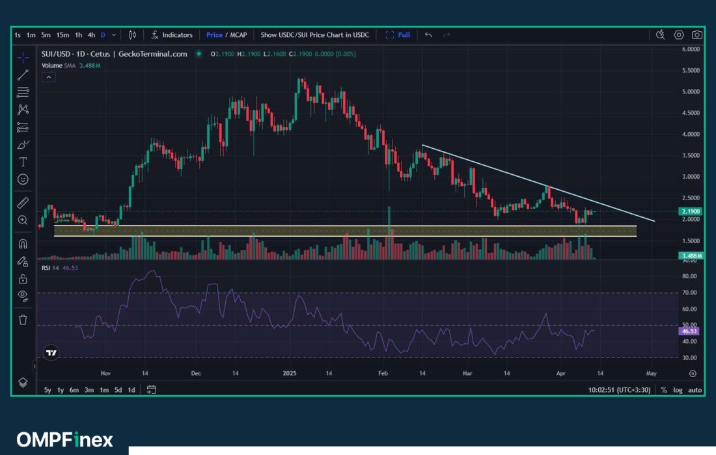Click the trash icon to remove drawings

23,319
